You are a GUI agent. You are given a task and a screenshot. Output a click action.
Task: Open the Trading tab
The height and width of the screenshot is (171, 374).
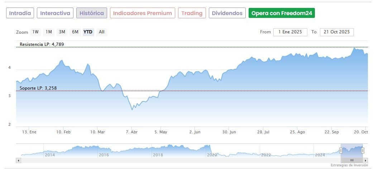point(192,13)
